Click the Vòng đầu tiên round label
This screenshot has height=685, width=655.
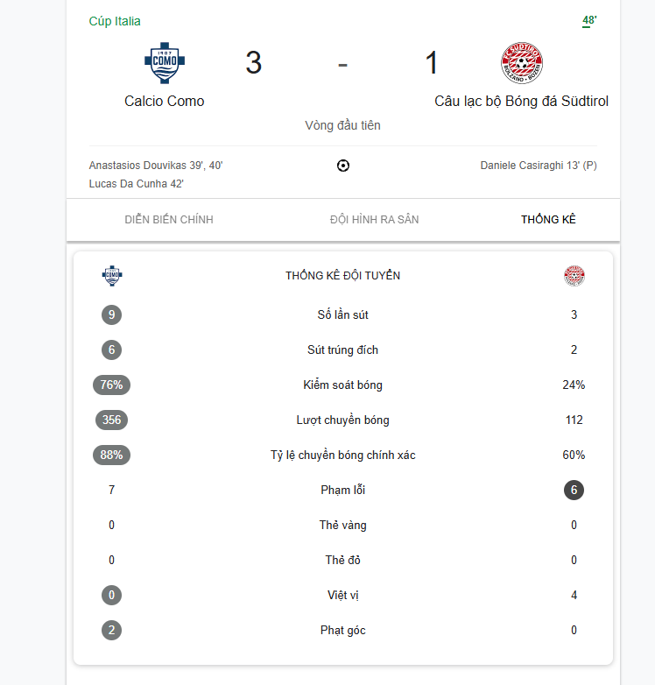[x=343, y=125]
